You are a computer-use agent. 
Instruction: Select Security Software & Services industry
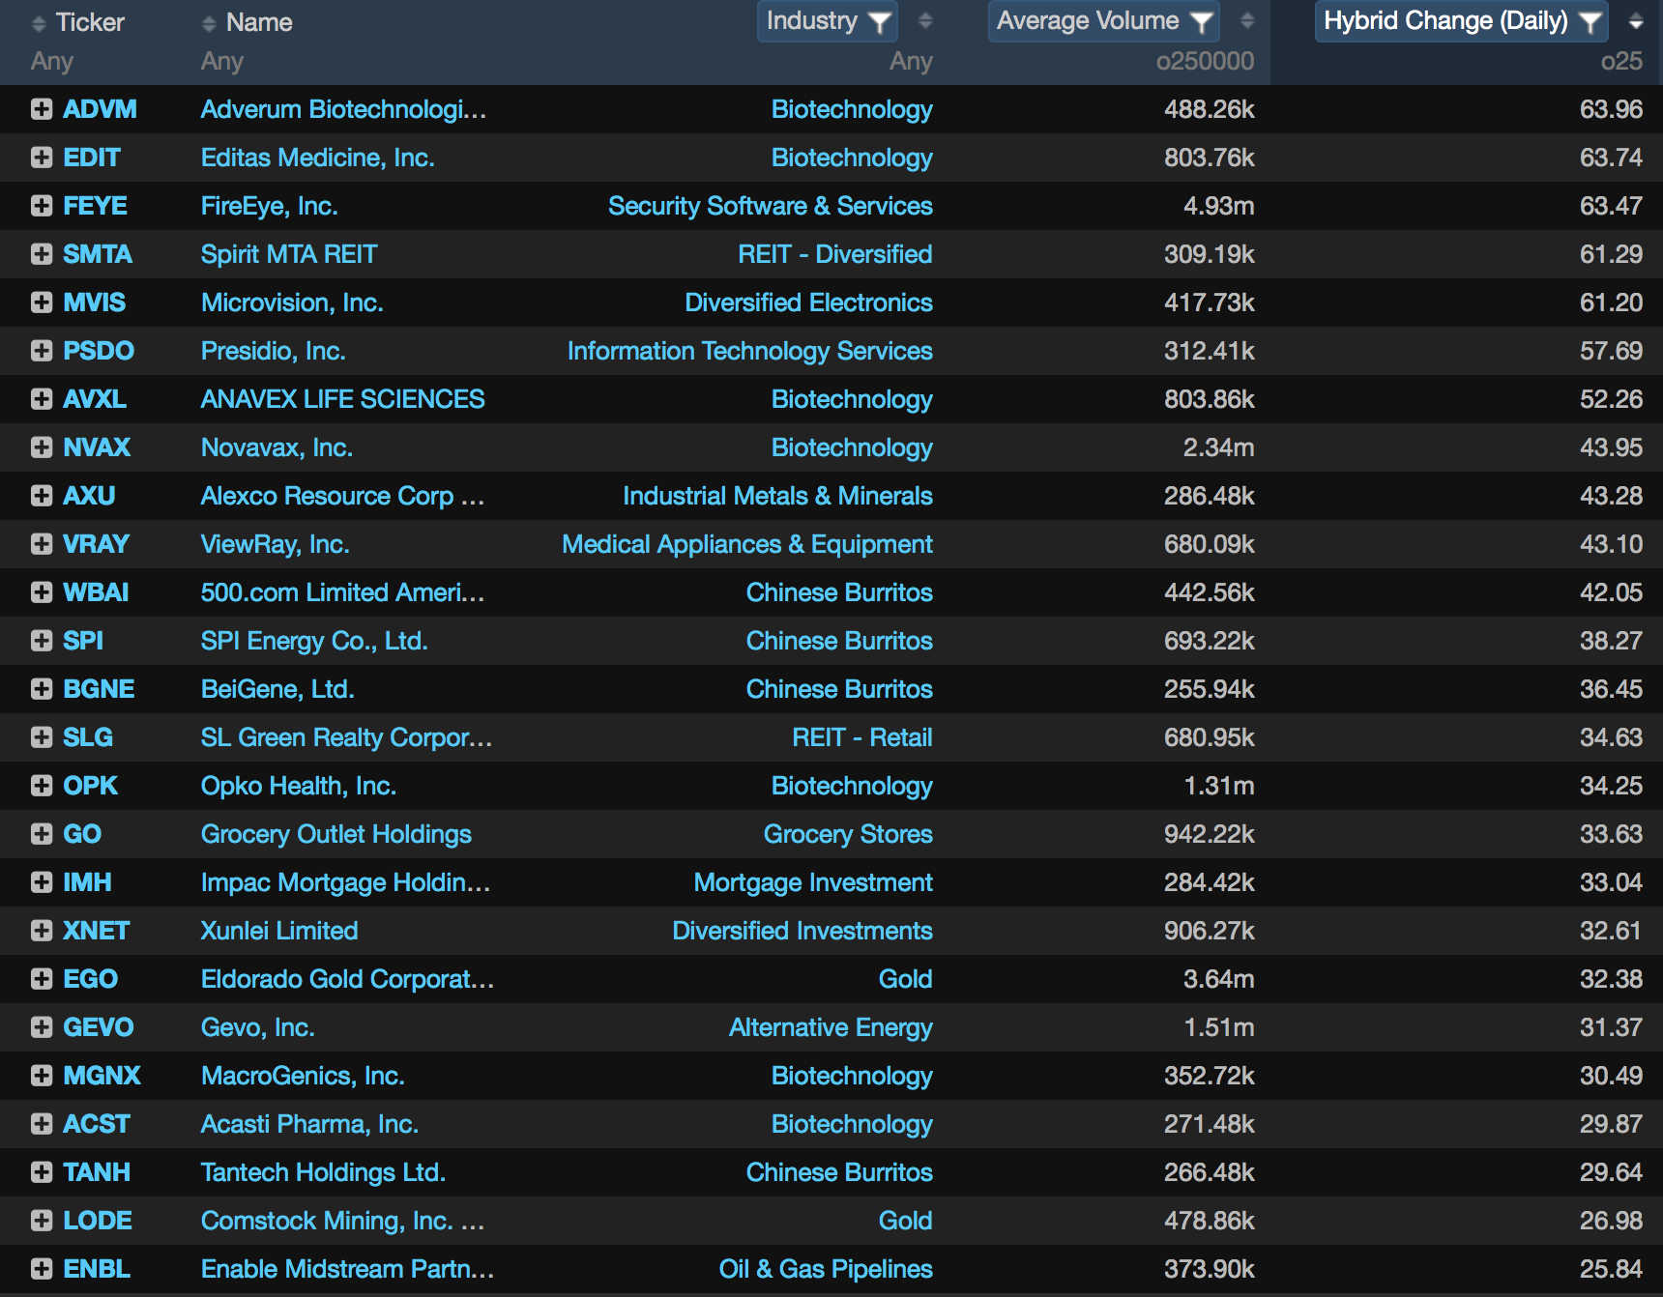(771, 206)
